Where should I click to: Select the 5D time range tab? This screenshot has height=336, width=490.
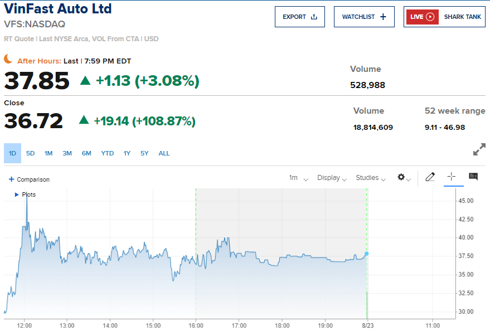point(31,153)
